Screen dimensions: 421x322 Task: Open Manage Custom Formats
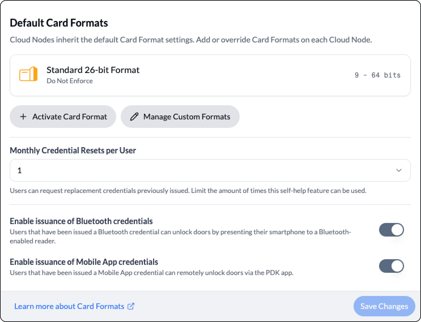180,117
